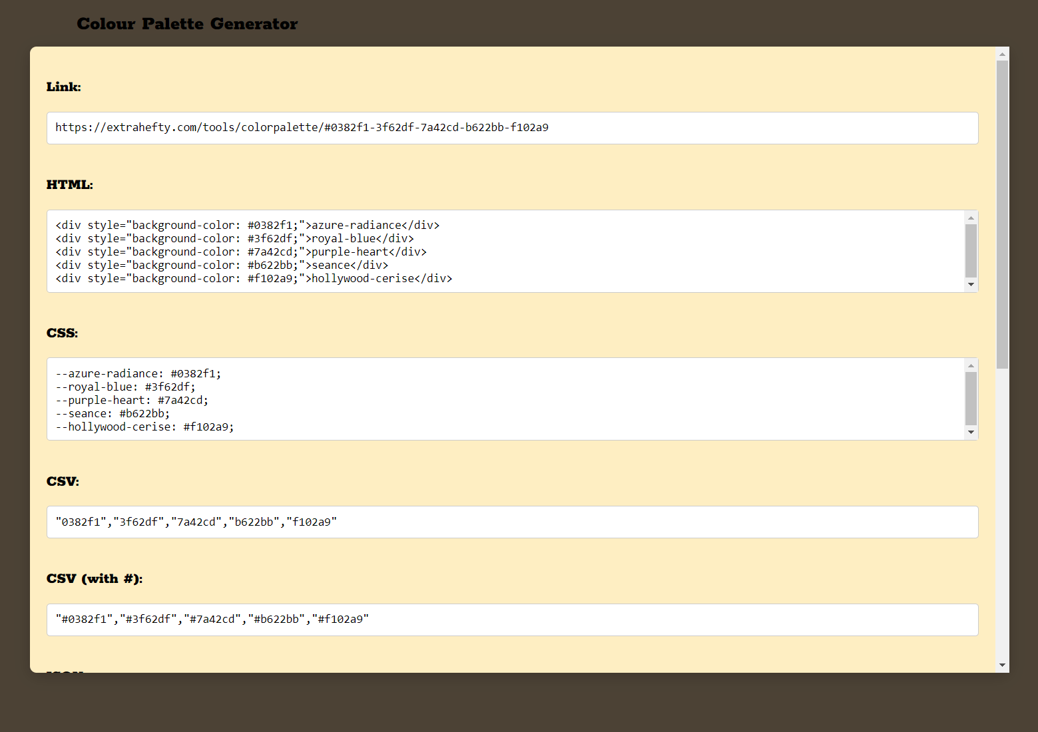
Task: Click the hollywood-cerise HTML div line
Action: tap(254, 279)
